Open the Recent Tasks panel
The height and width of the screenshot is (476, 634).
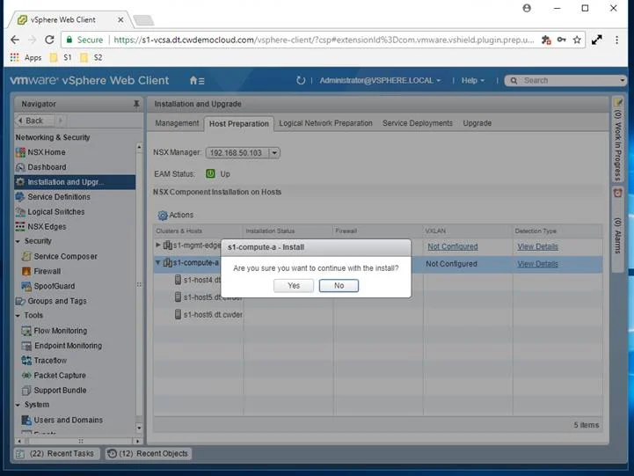click(55, 453)
